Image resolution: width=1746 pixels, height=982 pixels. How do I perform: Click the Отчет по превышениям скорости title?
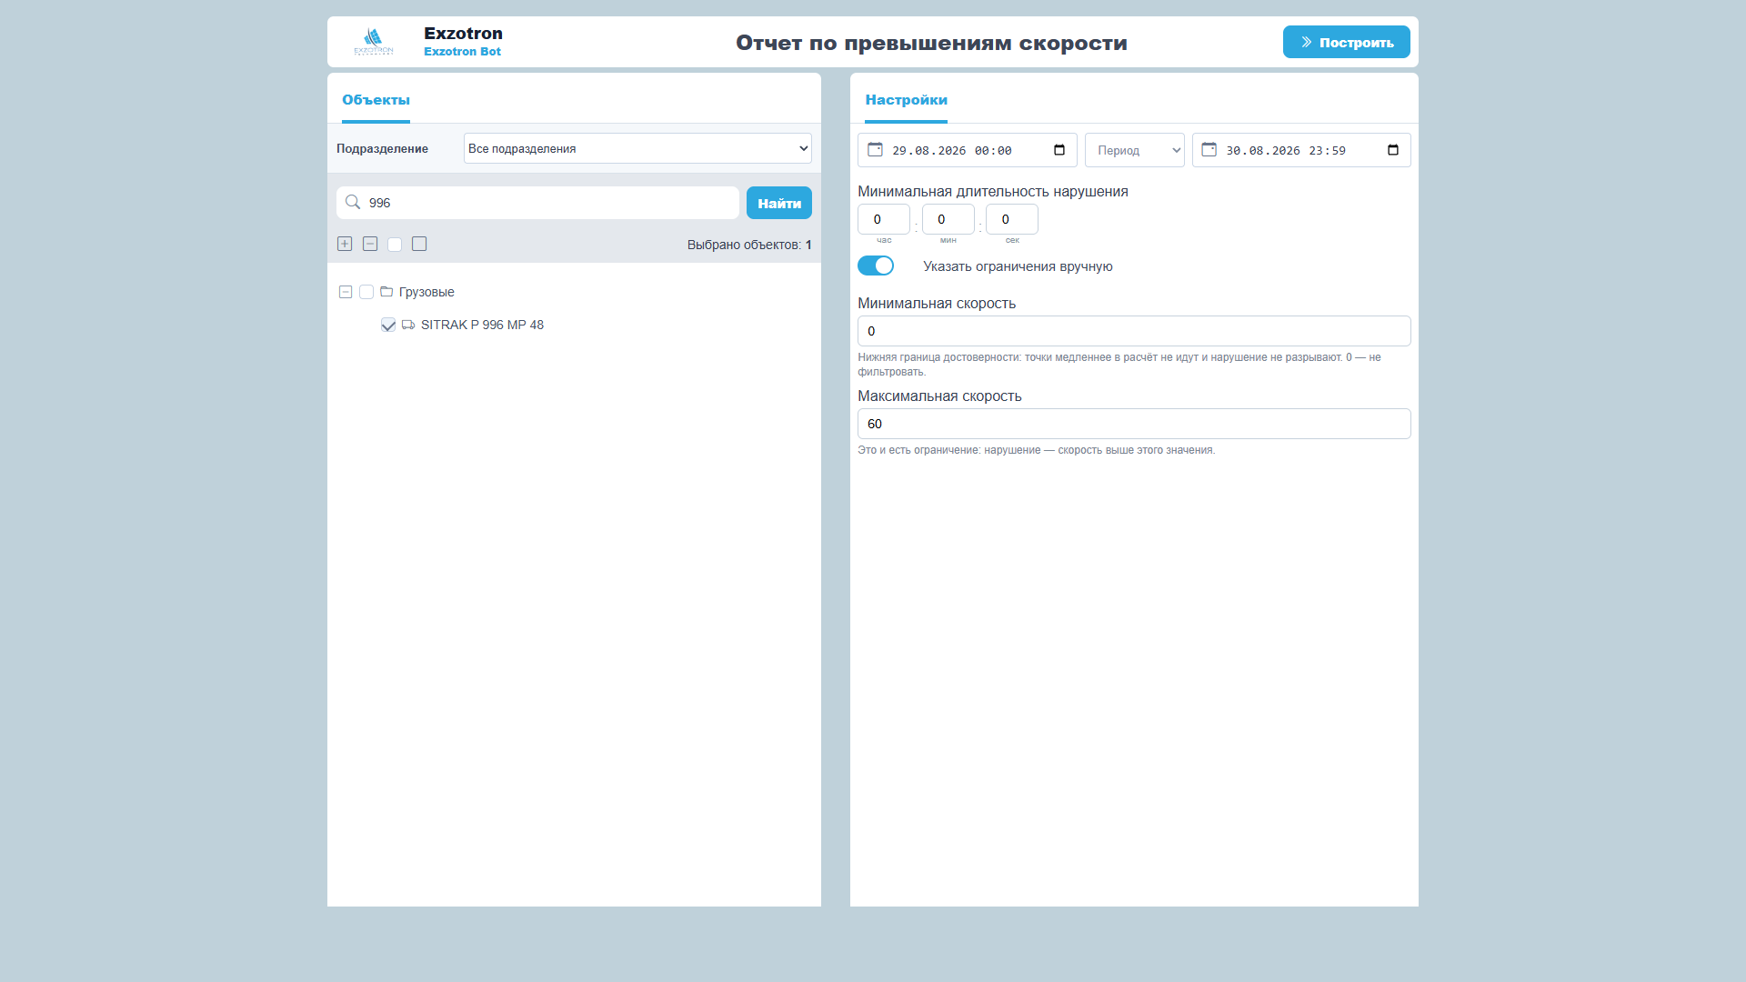coord(931,43)
